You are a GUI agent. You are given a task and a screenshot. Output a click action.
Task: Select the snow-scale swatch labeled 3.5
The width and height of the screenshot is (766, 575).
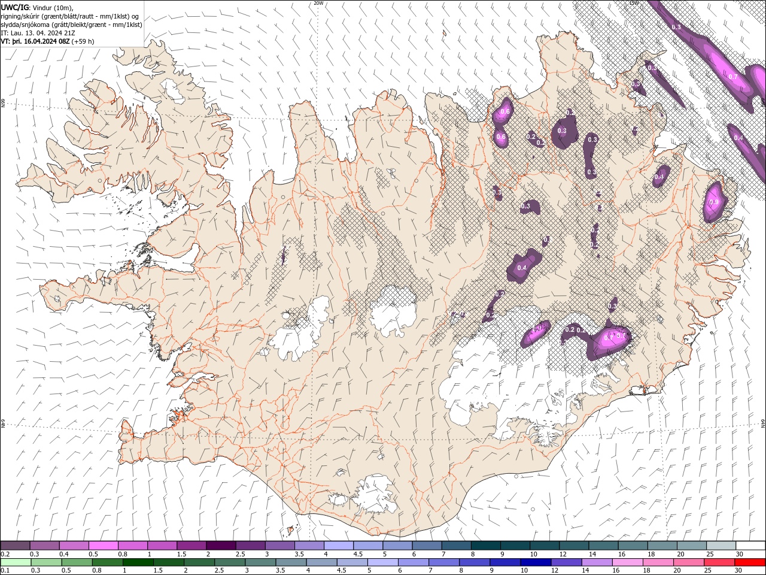[309, 546]
